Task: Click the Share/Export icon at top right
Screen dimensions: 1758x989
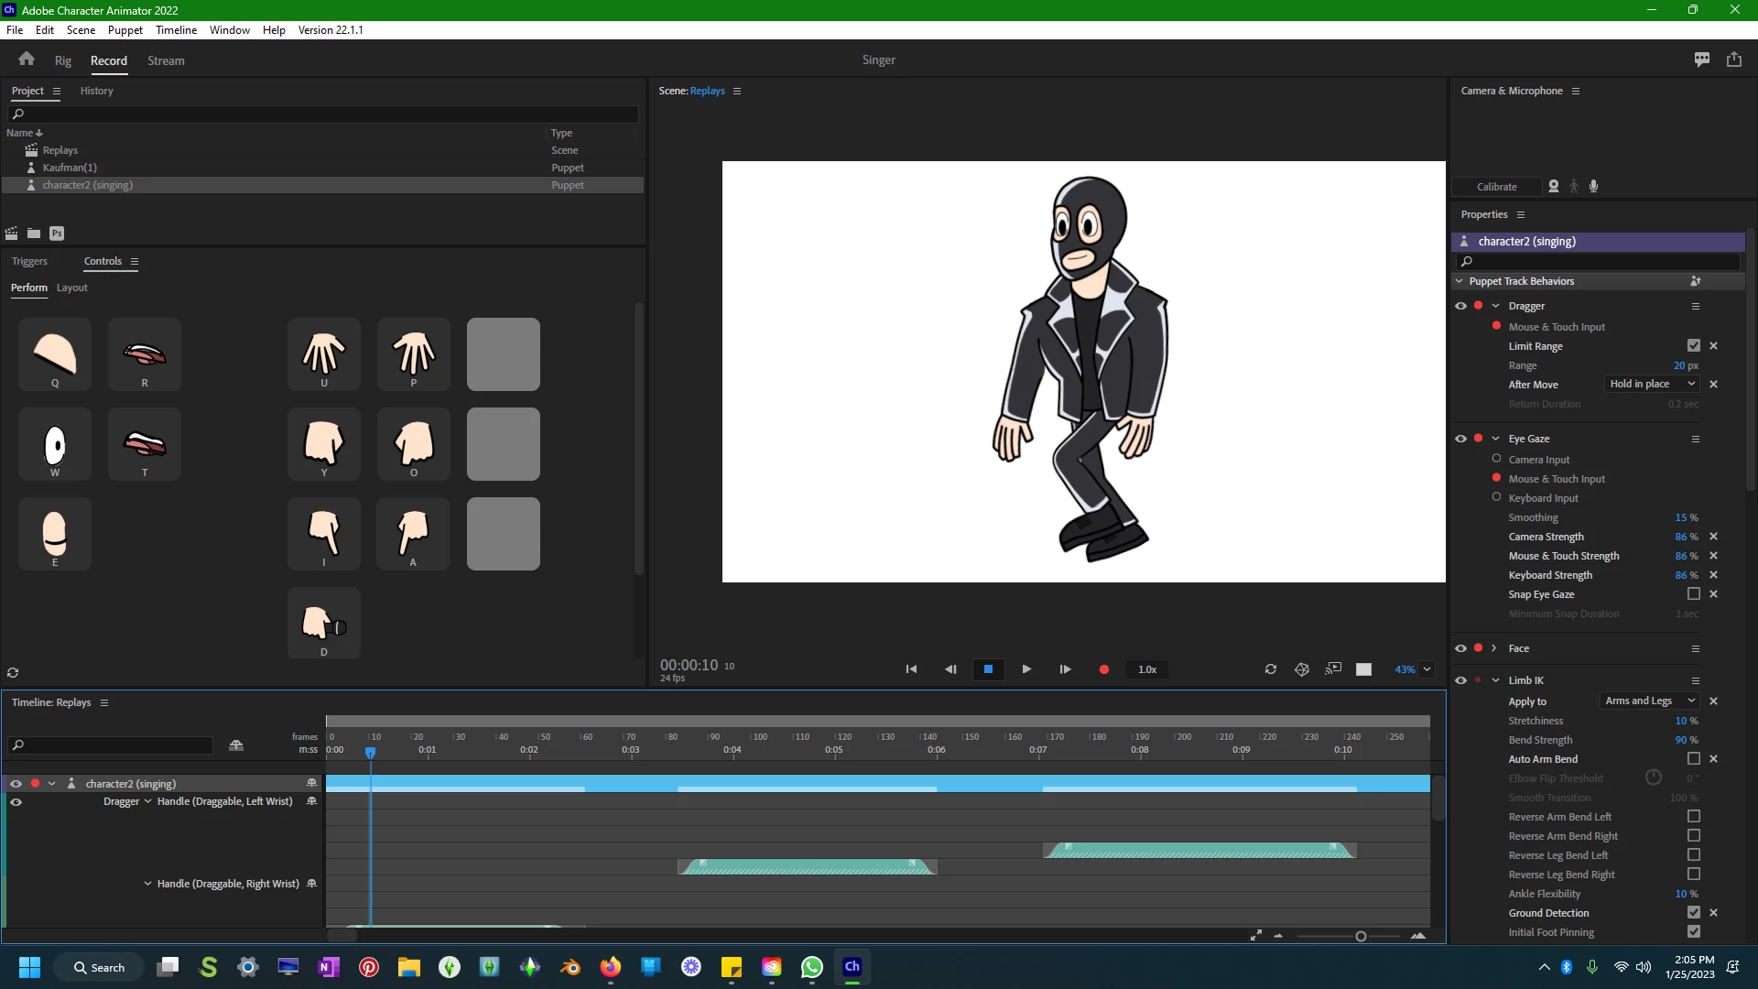Action: (x=1733, y=60)
